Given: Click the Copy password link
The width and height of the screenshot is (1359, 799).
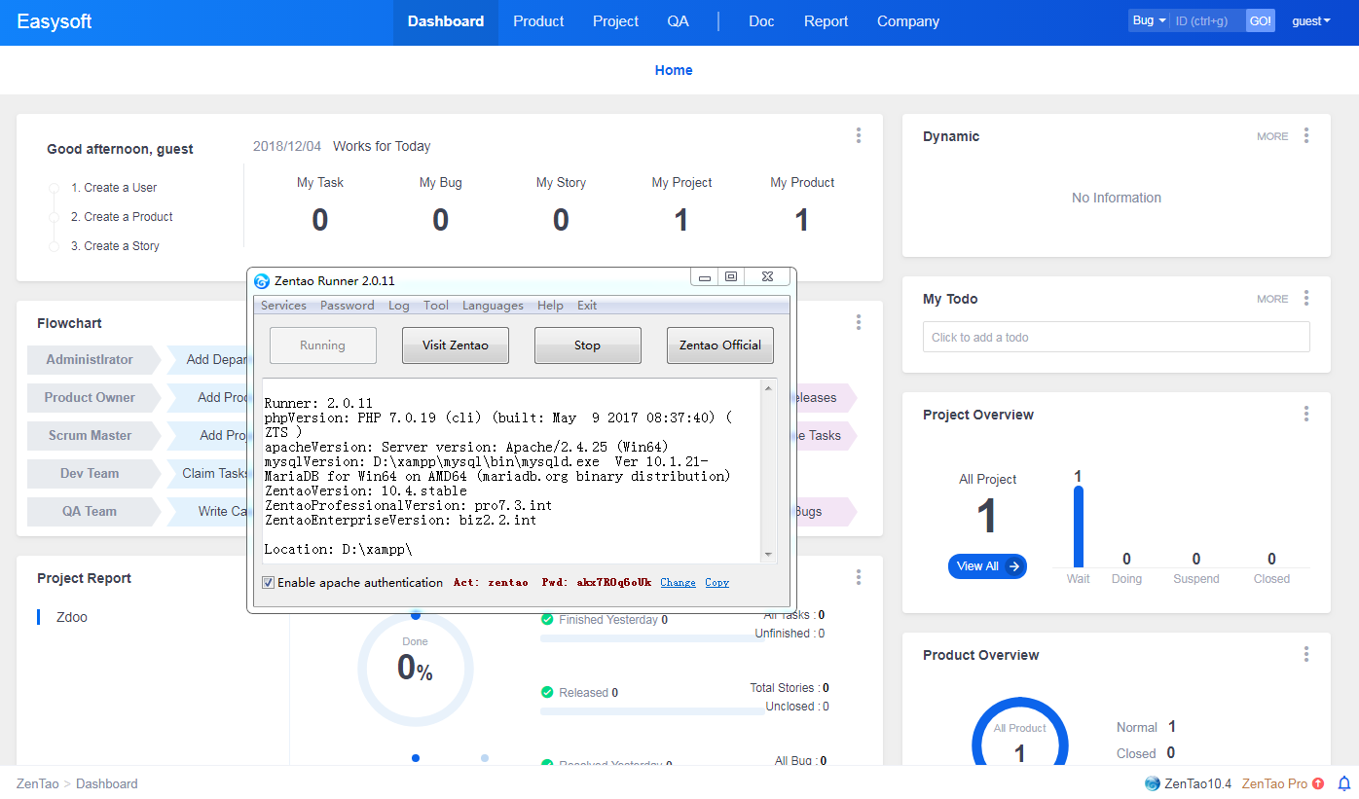Looking at the screenshot, I should (717, 583).
